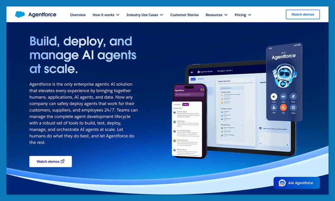Image resolution: width=335 pixels, height=201 pixels.
Task: Click the Insert Resource icon in Global Instructions
Action: 221,88
